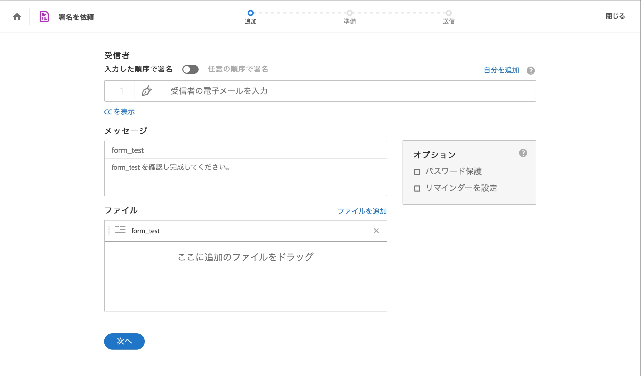The height and width of the screenshot is (376, 641).
Task: Click the ファイルを追加 link
Action: click(x=362, y=211)
